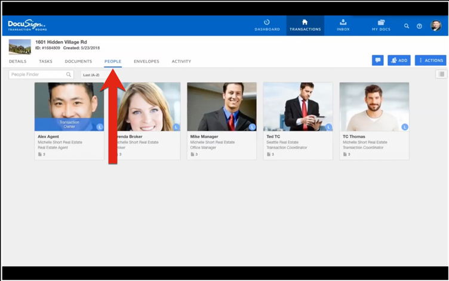Click the search magnifier in header
The height and width of the screenshot is (281, 449).
click(407, 26)
